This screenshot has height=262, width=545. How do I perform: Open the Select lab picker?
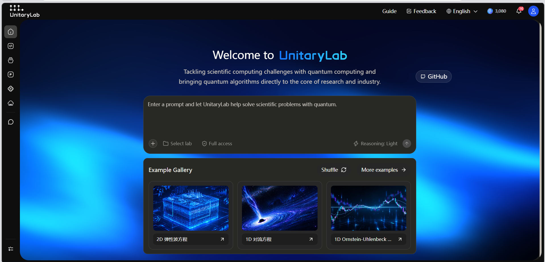tap(177, 144)
